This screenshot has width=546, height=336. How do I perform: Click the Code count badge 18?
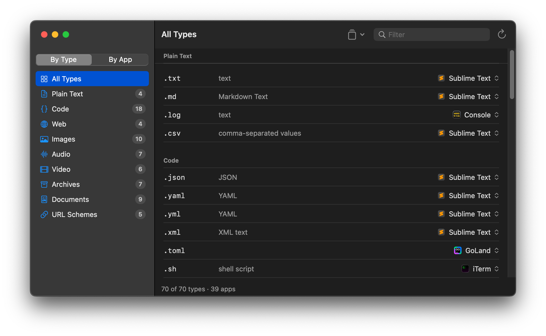pyautogui.click(x=139, y=109)
